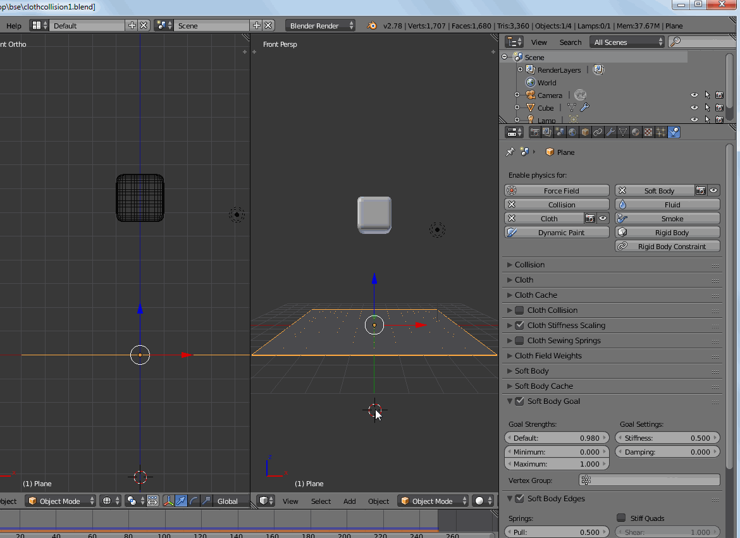Click the Vertex Group input field

click(x=650, y=480)
